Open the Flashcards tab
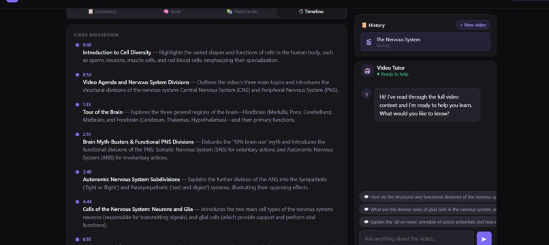Image resolution: width=549 pixels, height=245 pixels. [x=242, y=12]
